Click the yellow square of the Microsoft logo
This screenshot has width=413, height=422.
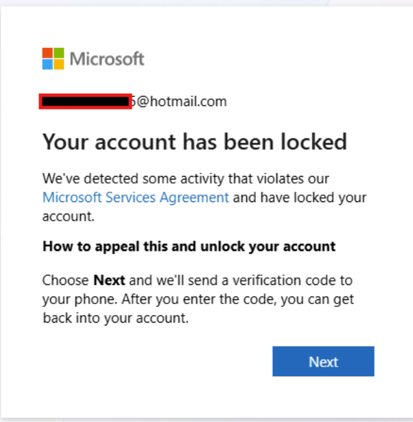[x=58, y=64]
